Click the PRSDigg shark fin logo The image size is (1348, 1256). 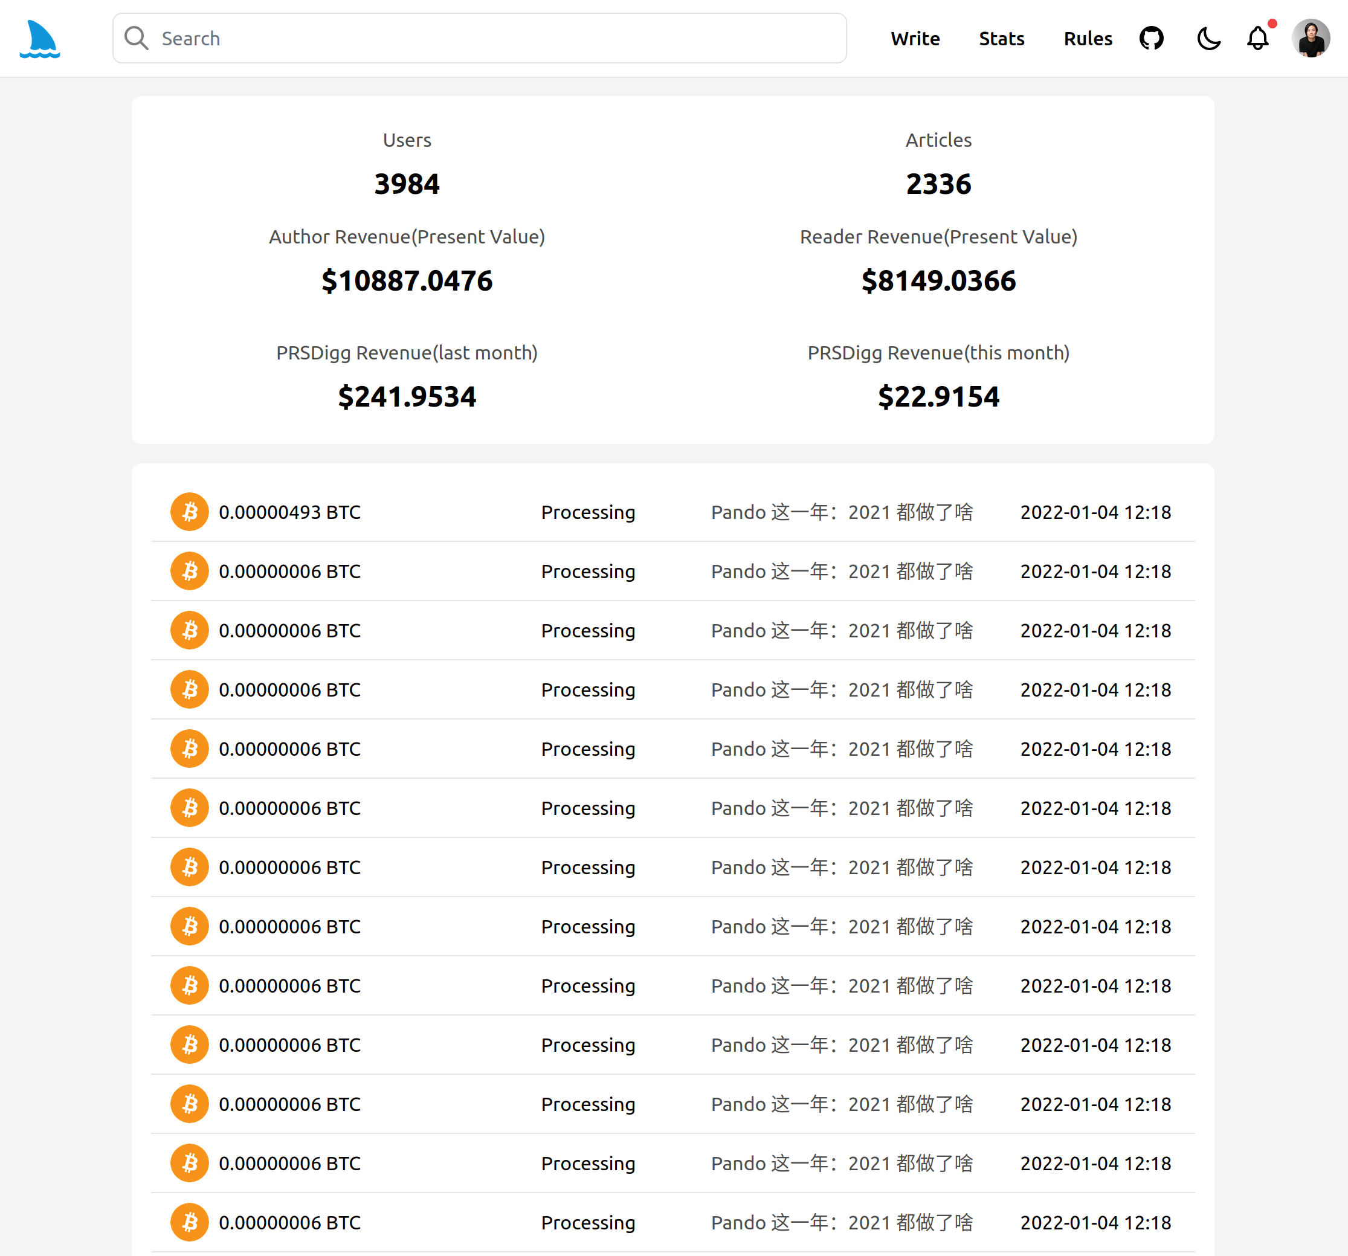click(40, 39)
